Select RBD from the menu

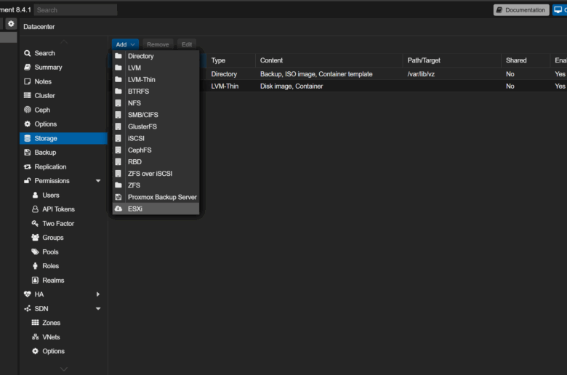coord(156,161)
